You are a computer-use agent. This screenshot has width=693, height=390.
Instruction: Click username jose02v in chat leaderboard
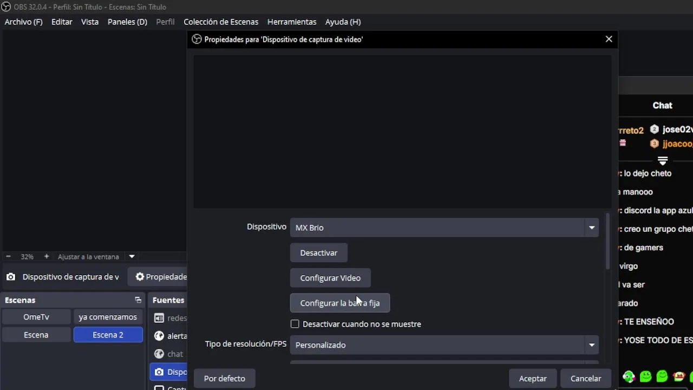point(677,129)
